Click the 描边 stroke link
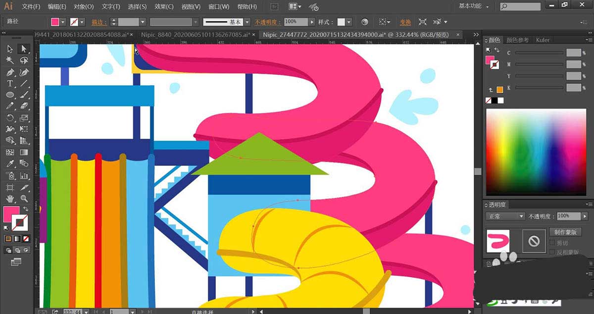The image size is (594, 314). coord(99,22)
